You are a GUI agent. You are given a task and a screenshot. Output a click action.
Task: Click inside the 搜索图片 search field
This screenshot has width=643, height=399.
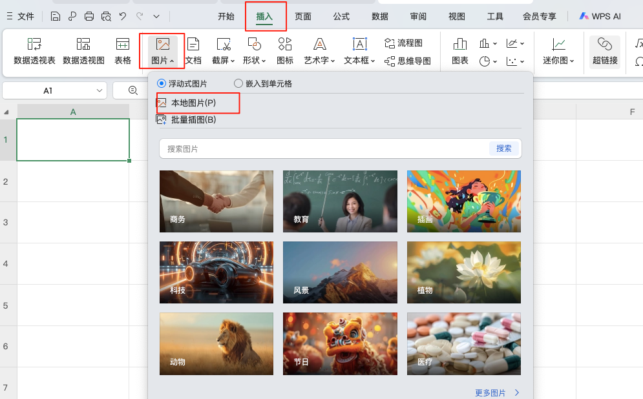[291, 148]
